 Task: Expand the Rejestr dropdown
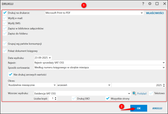[x=164, y=63]
